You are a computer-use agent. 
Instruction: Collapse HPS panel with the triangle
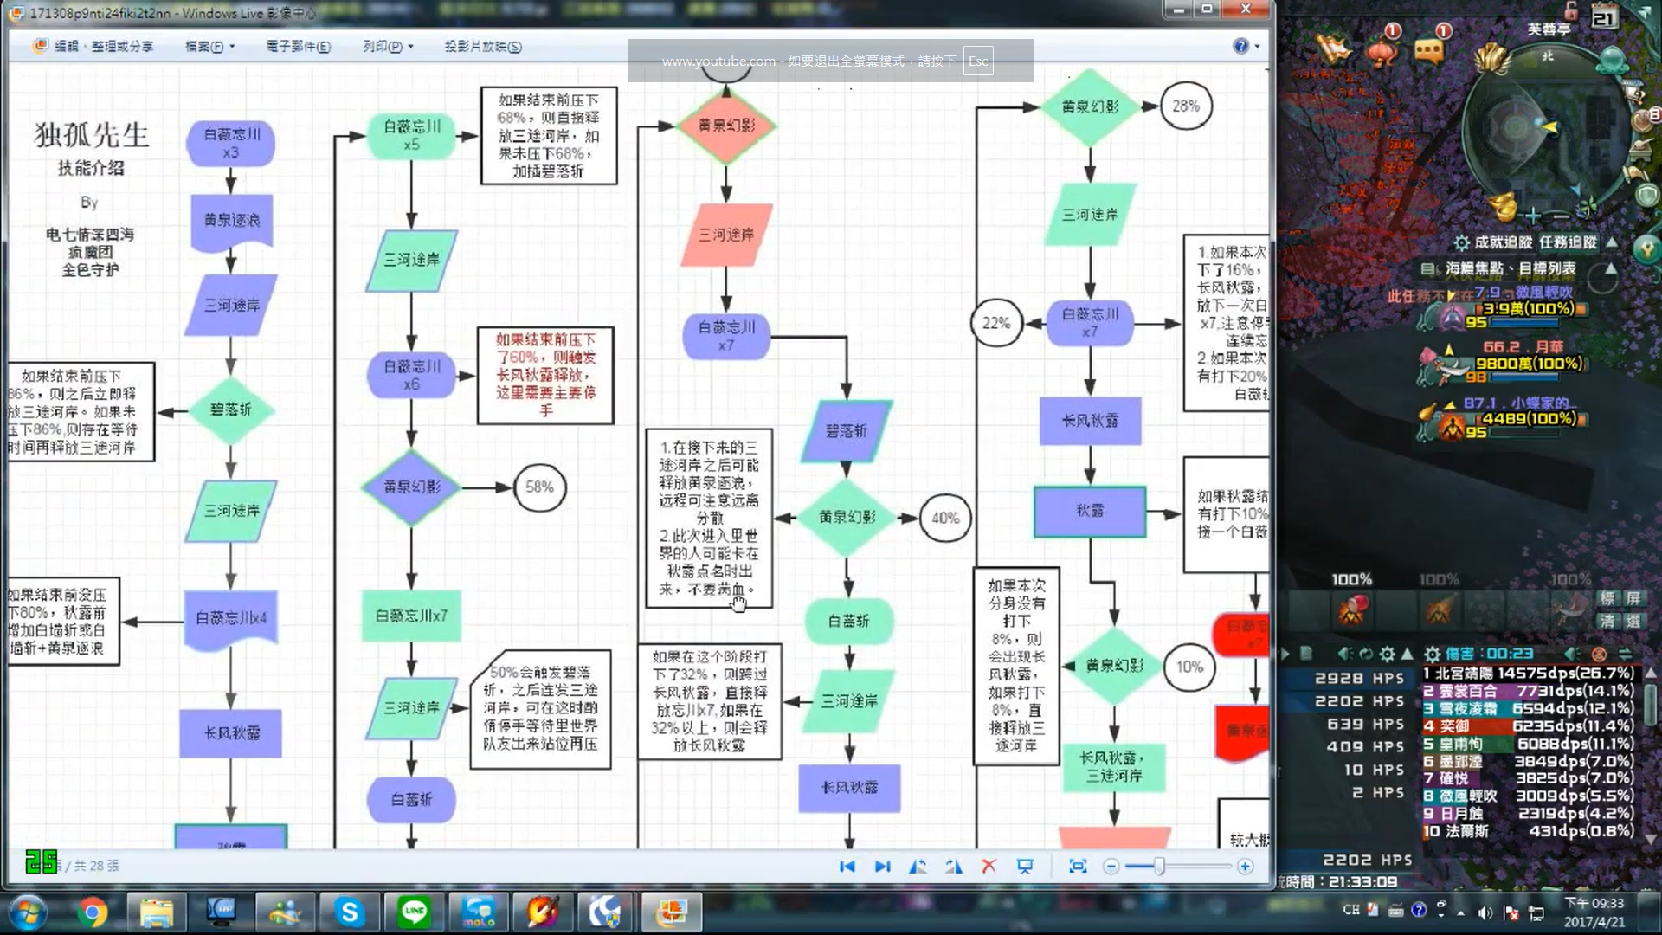(x=1408, y=654)
